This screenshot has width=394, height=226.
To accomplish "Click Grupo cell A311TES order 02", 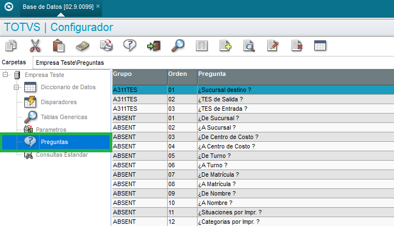I will point(139,99).
